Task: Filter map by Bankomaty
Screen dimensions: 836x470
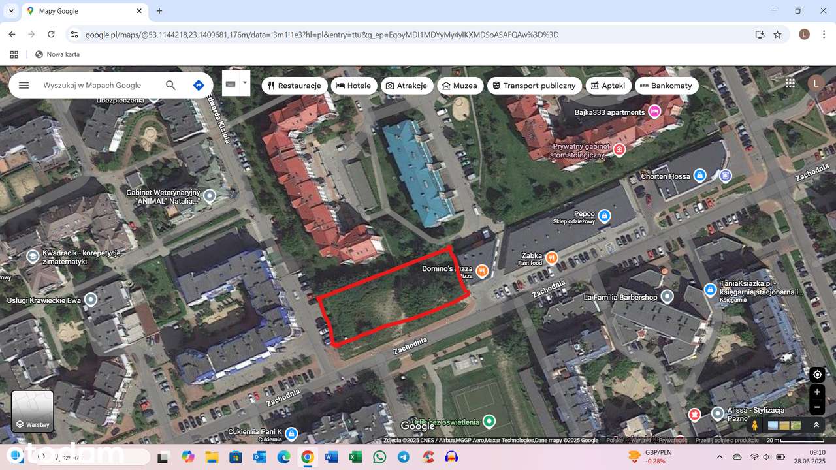Action: tap(666, 86)
